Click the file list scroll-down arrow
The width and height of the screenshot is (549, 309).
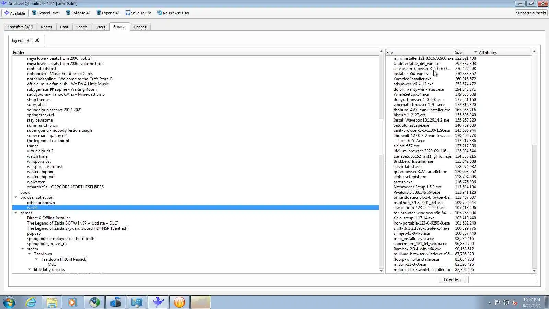(x=534, y=271)
